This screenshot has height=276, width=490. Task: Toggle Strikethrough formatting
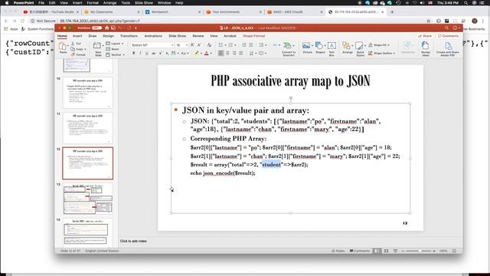[153, 53]
